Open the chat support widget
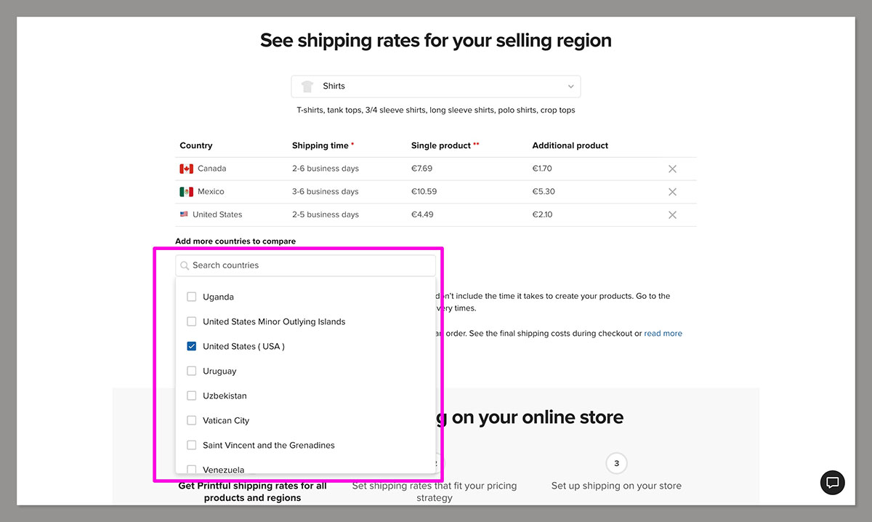 (x=832, y=483)
